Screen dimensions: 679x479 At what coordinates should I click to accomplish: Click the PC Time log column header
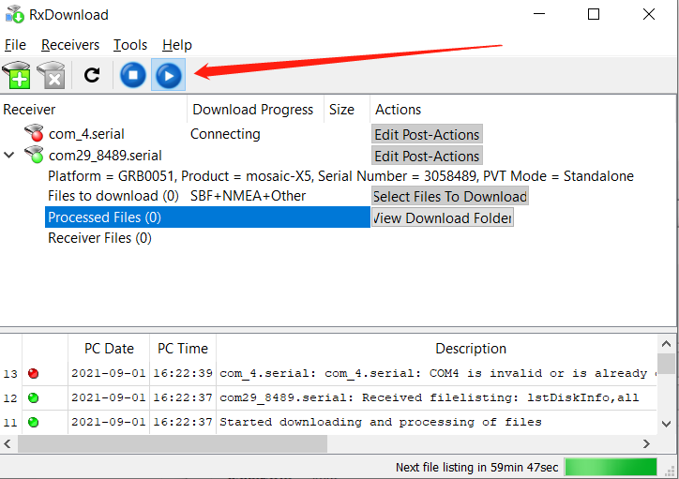click(x=183, y=349)
